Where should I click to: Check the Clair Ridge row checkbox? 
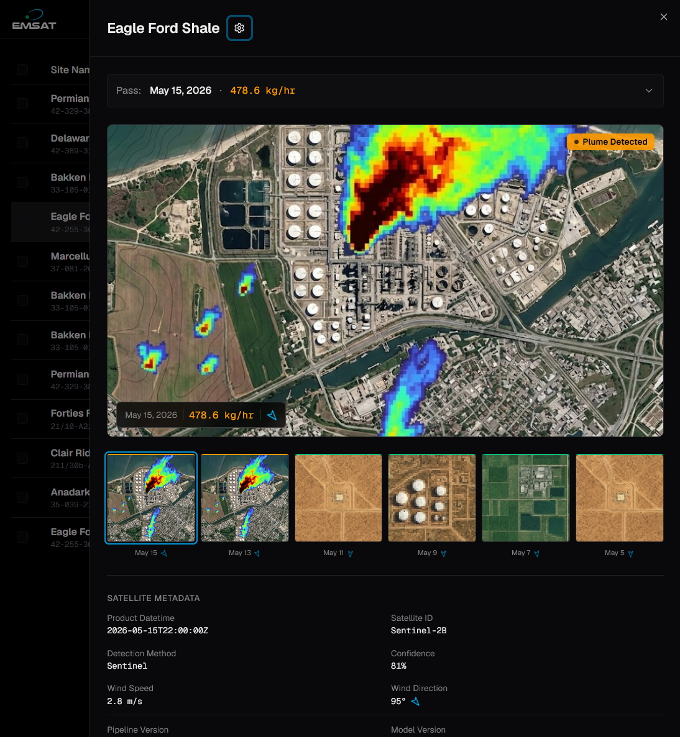click(x=22, y=458)
